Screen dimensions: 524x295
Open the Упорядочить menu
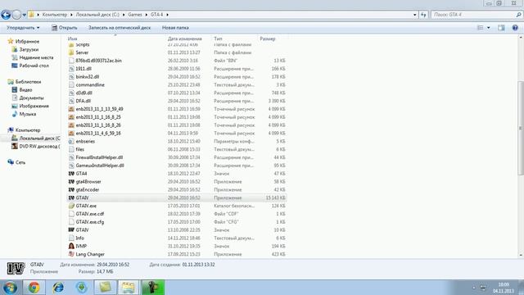point(23,28)
